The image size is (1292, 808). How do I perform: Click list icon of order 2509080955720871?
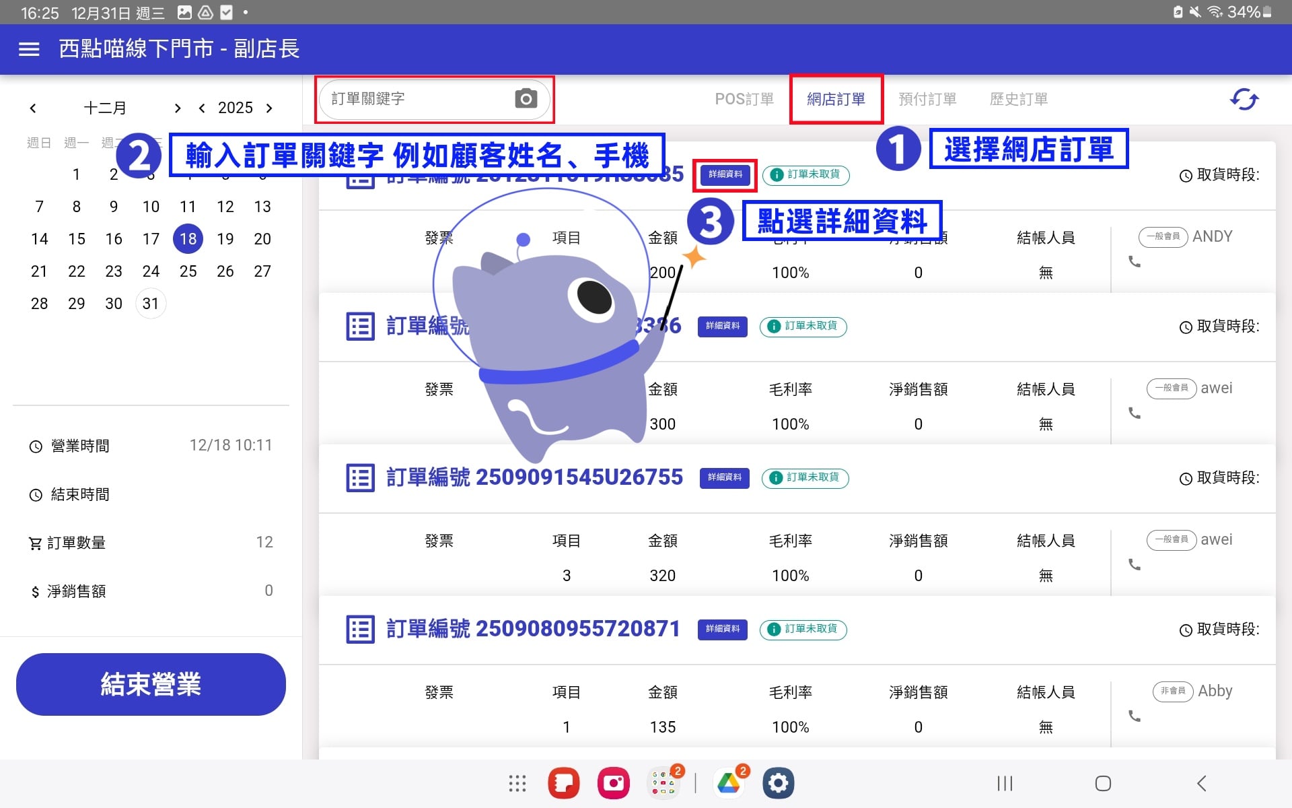[360, 629]
